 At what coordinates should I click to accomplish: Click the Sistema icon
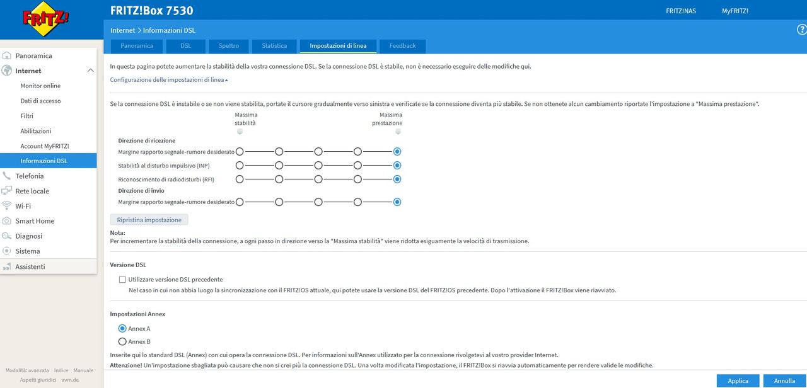click(7, 251)
